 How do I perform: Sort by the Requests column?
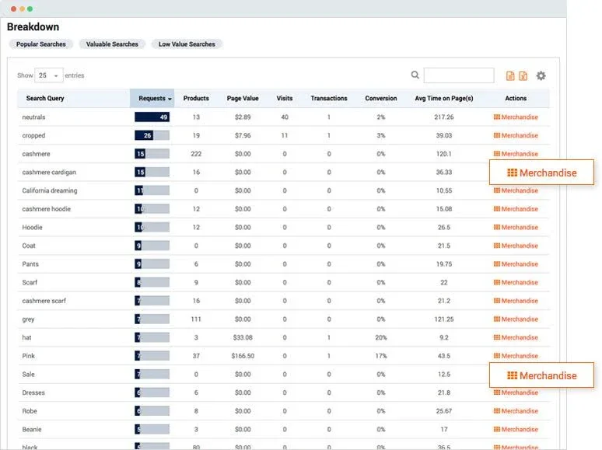pyautogui.click(x=152, y=98)
